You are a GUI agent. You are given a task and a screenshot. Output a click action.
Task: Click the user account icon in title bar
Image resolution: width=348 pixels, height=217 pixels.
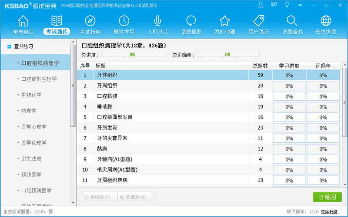261,5
